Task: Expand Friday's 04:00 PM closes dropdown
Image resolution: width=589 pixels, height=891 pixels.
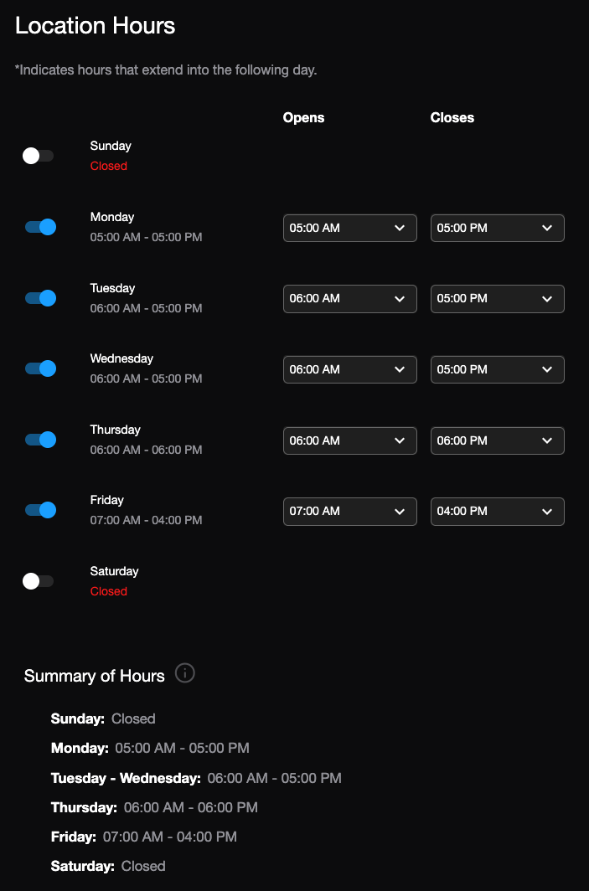Action: (x=497, y=511)
